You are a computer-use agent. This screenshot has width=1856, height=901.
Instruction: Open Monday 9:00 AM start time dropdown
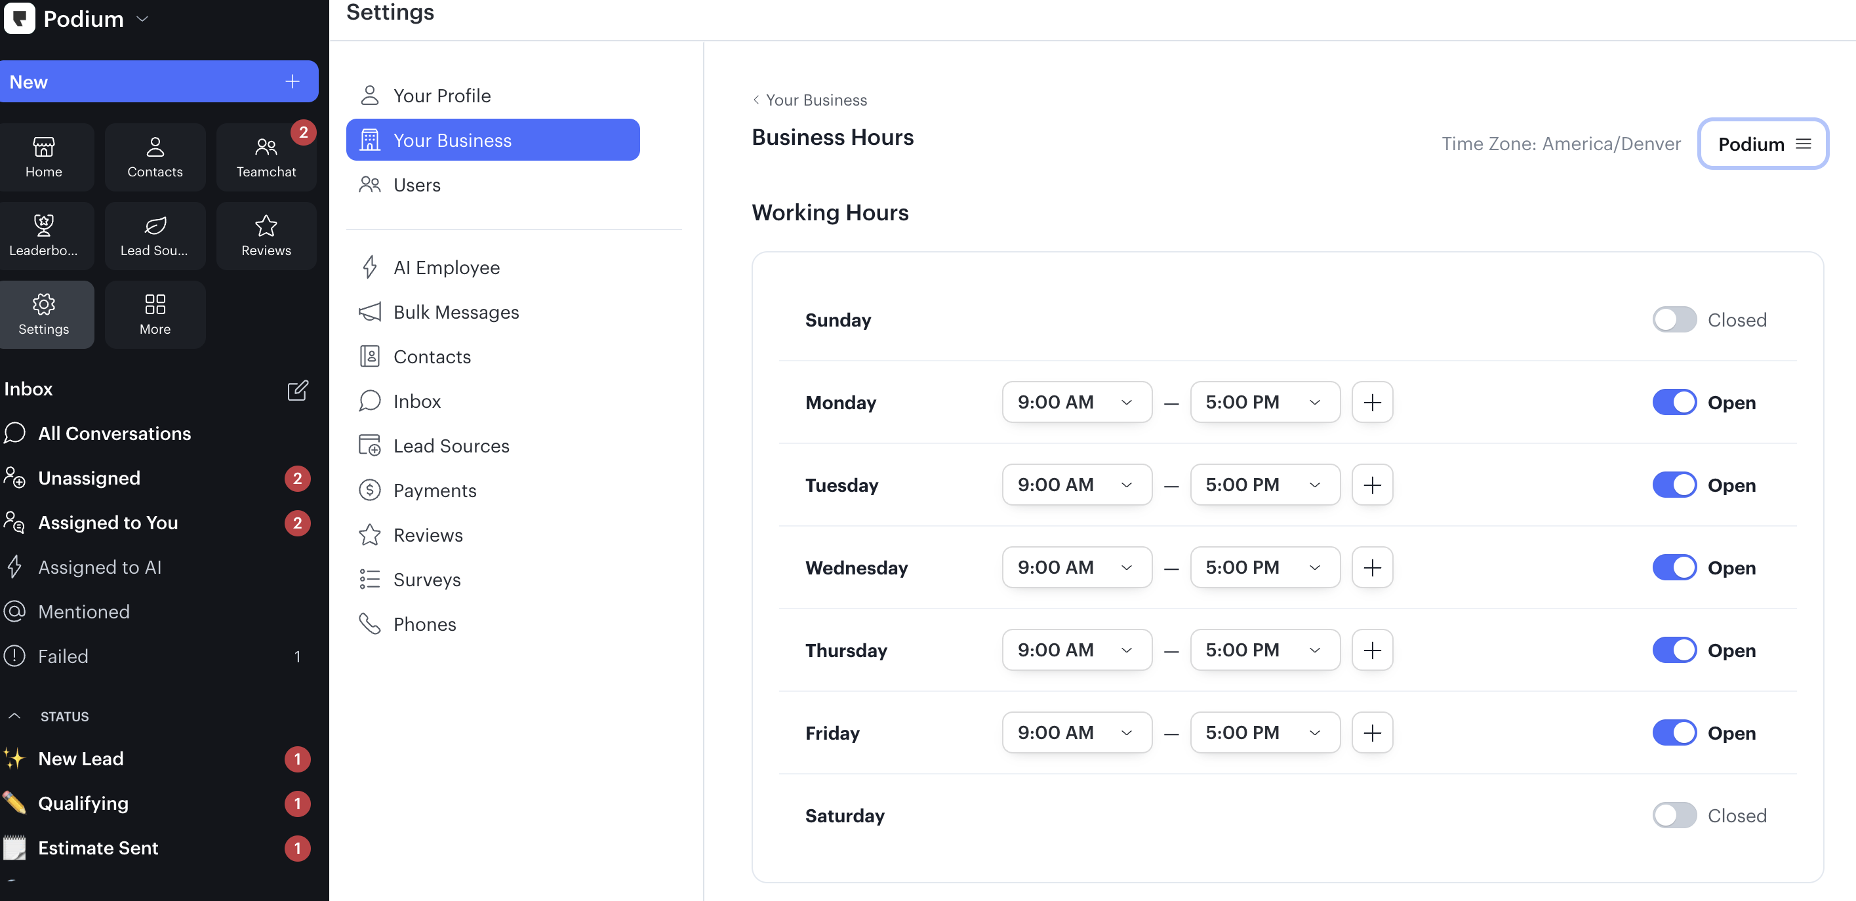coord(1076,402)
